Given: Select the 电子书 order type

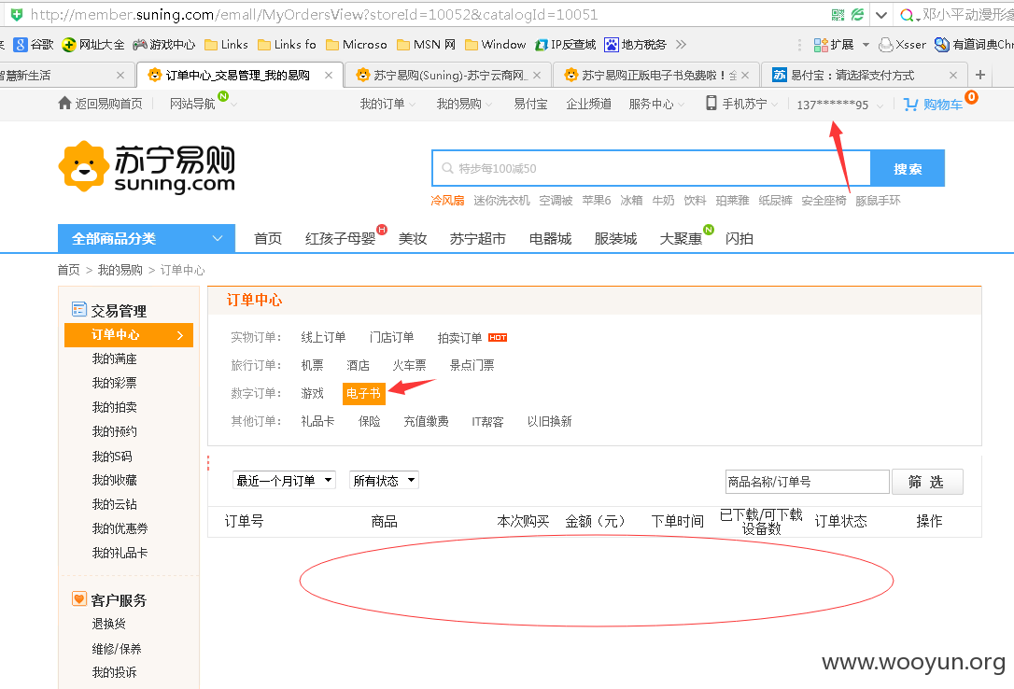Looking at the screenshot, I should click(x=363, y=393).
